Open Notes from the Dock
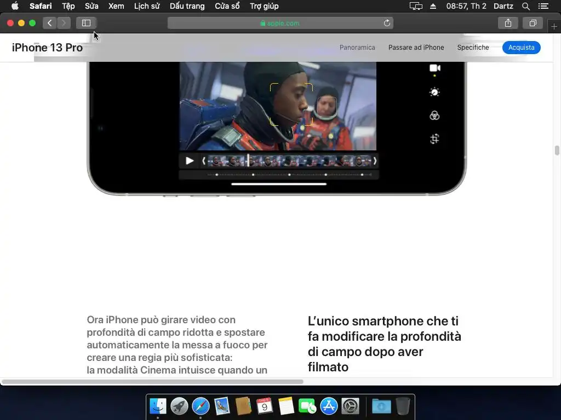 (x=286, y=406)
